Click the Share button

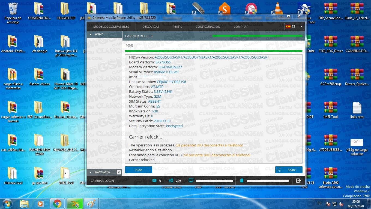[x=289, y=170]
